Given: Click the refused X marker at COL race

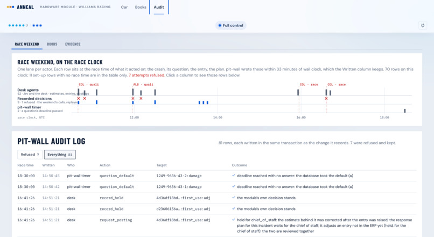Looking at the screenshot, I should click(326, 98).
